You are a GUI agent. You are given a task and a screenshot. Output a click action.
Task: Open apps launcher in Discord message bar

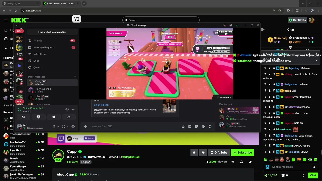(x=210, y=126)
